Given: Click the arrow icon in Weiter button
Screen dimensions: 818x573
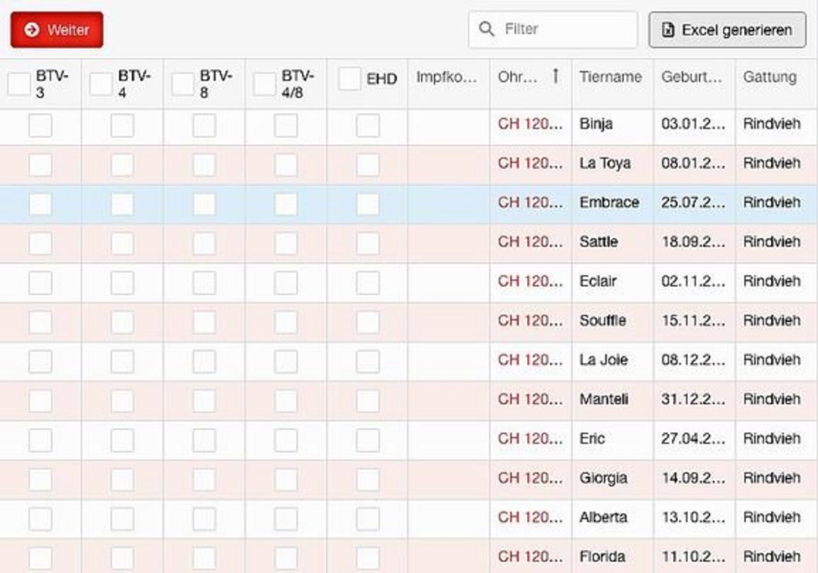Looking at the screenshot, I should coord(32,30).
